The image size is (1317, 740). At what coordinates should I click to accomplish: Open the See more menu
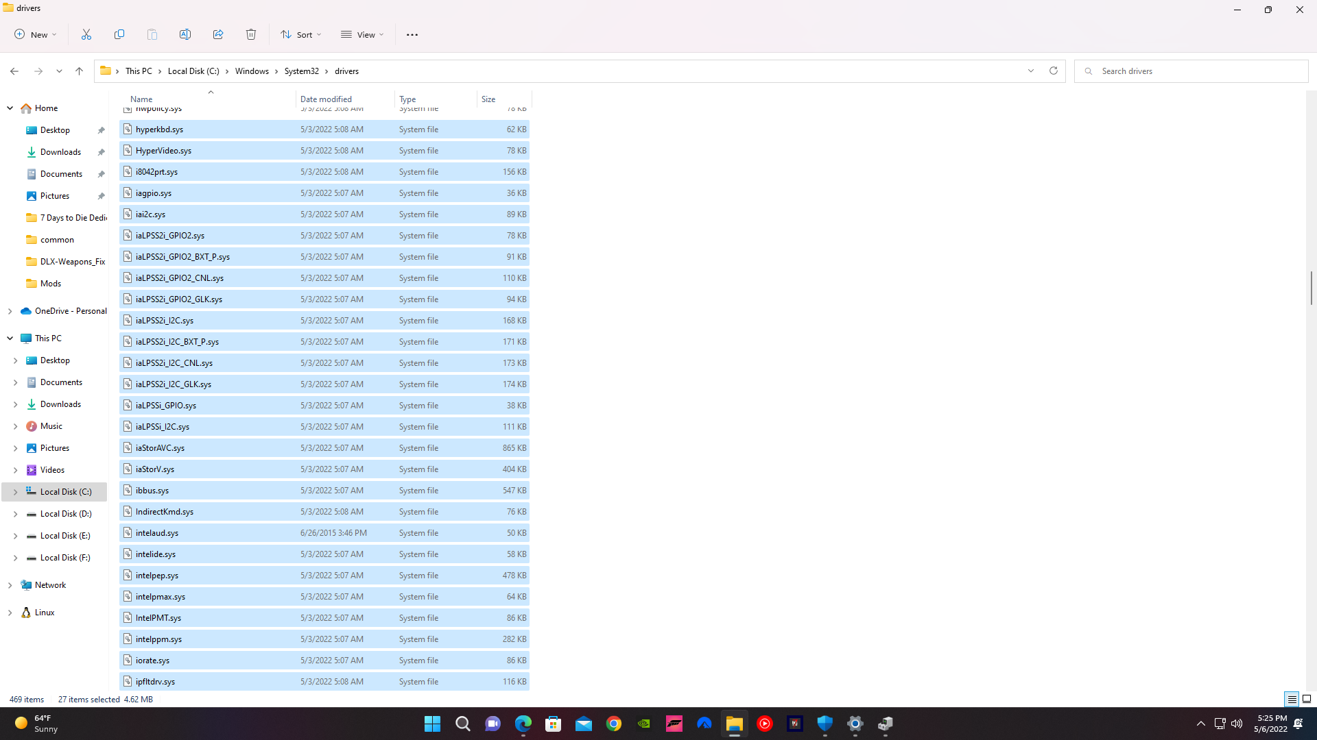[412, 34]
